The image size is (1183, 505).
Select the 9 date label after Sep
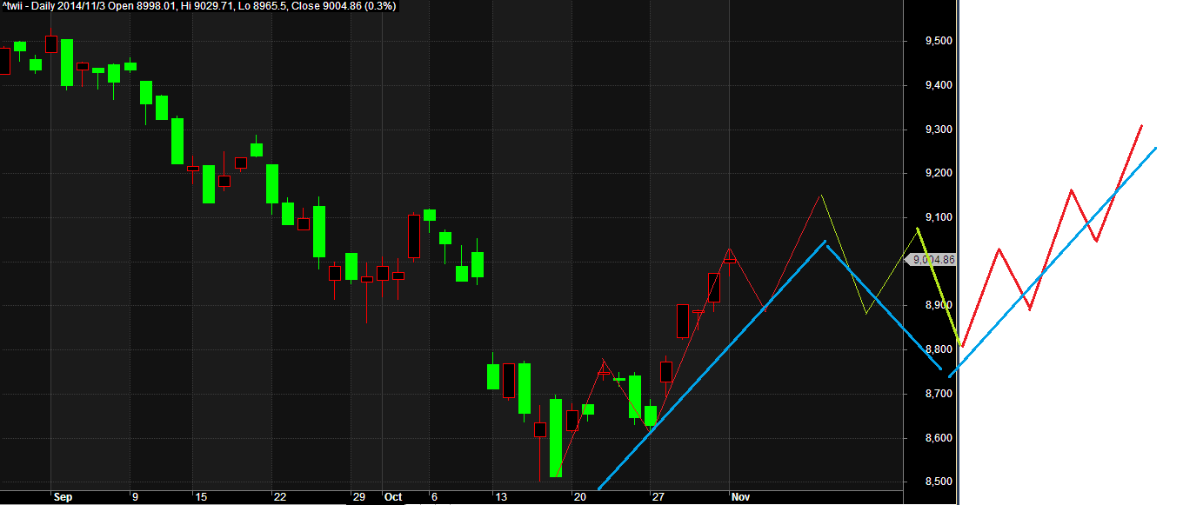tap(135, 497)
